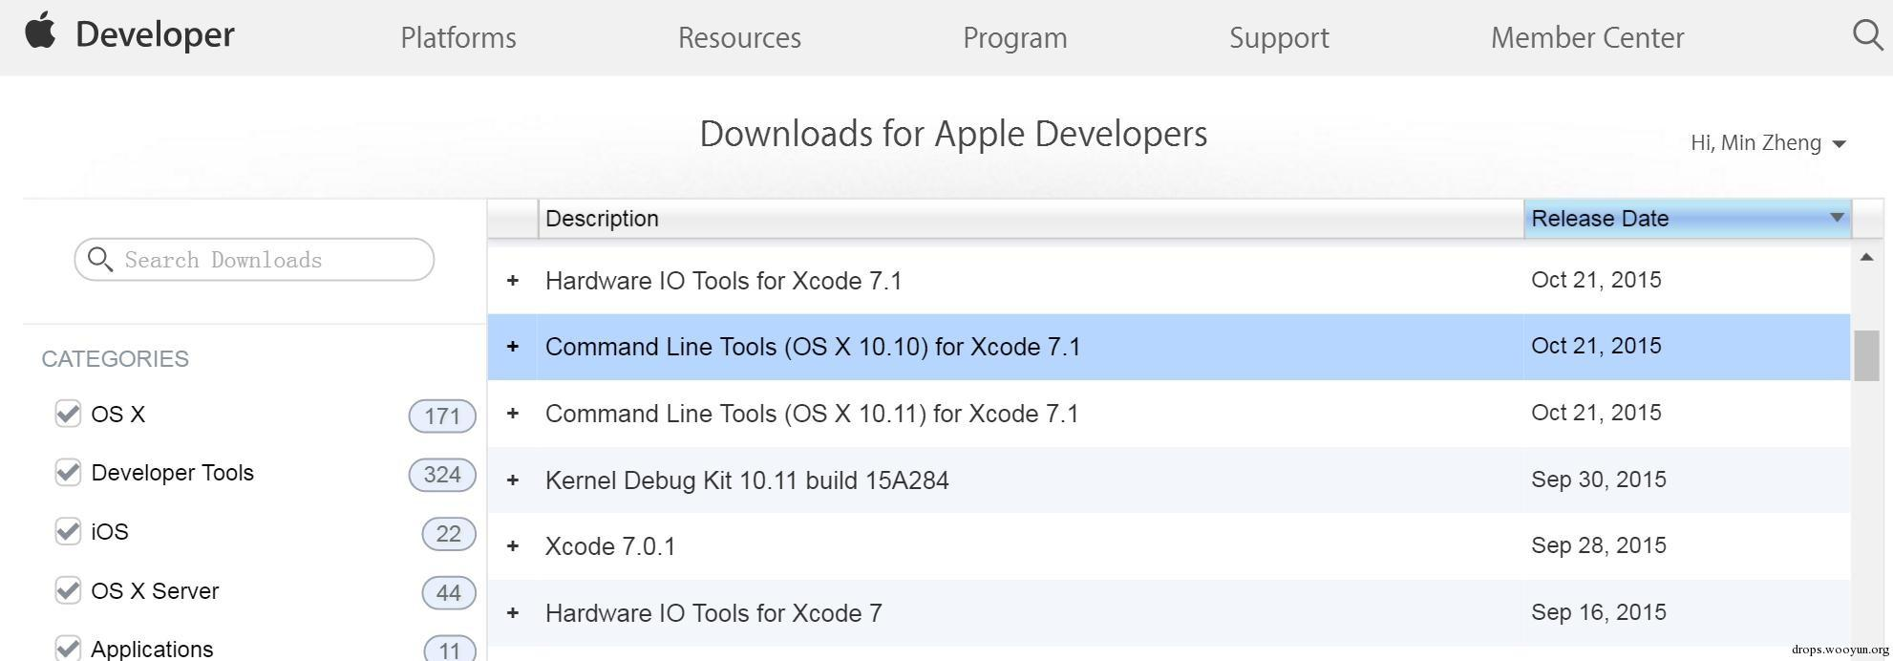Click the magnifier icon in Search Downloads
The width and height of the screenshot is (1893, 661).
pos(99,259)
